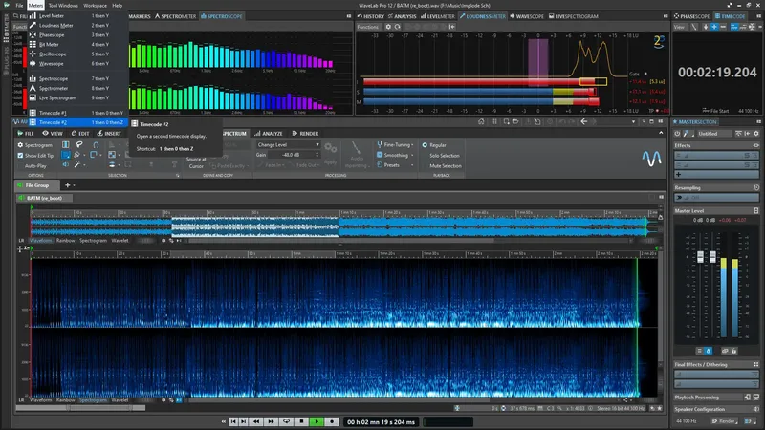
Task: Open the Presets dropdown in Processing
Action: (392, 164)
